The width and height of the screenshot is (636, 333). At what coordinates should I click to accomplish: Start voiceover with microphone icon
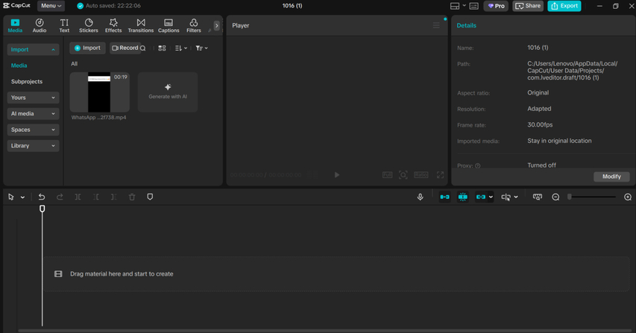click(421, 197)
